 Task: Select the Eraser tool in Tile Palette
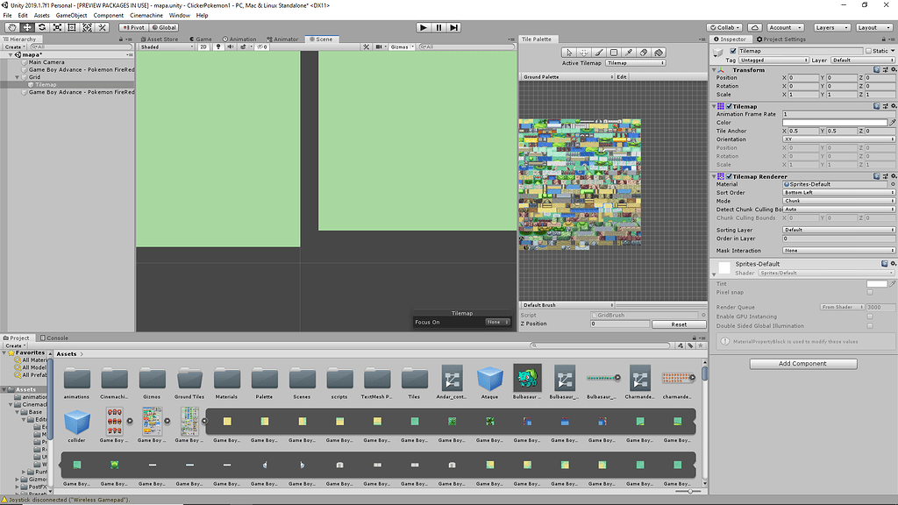click(x=643, y=52)
